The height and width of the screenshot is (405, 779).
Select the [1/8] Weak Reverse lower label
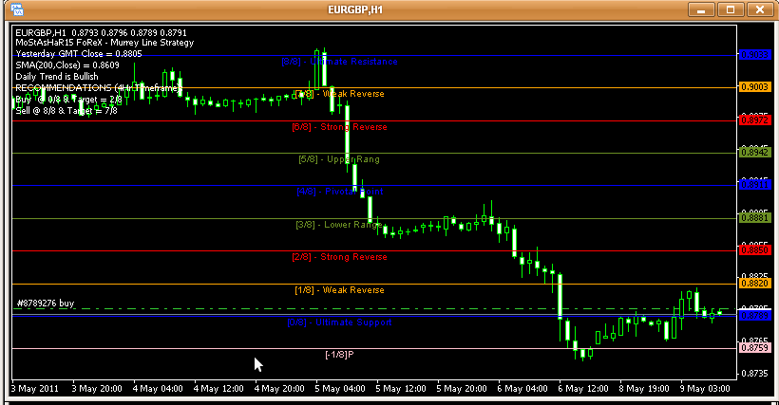(x=339, y=289)
